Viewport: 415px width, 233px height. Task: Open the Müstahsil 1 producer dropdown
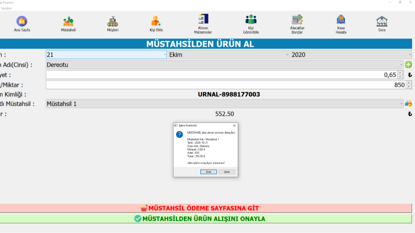225,103
